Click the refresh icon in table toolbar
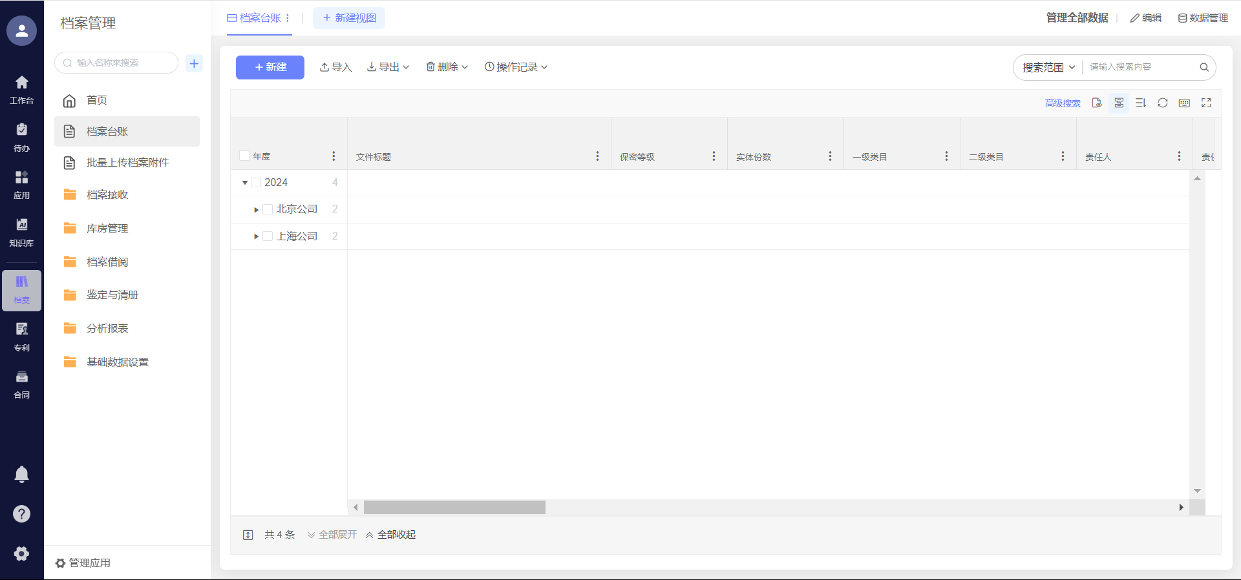The width and height of the screenshot is (1241, 580). click(1162, 103)
